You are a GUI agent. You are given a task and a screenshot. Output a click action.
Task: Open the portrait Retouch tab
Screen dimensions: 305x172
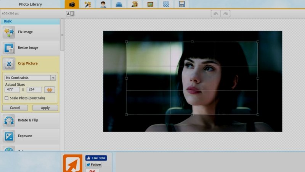point(103,4)
